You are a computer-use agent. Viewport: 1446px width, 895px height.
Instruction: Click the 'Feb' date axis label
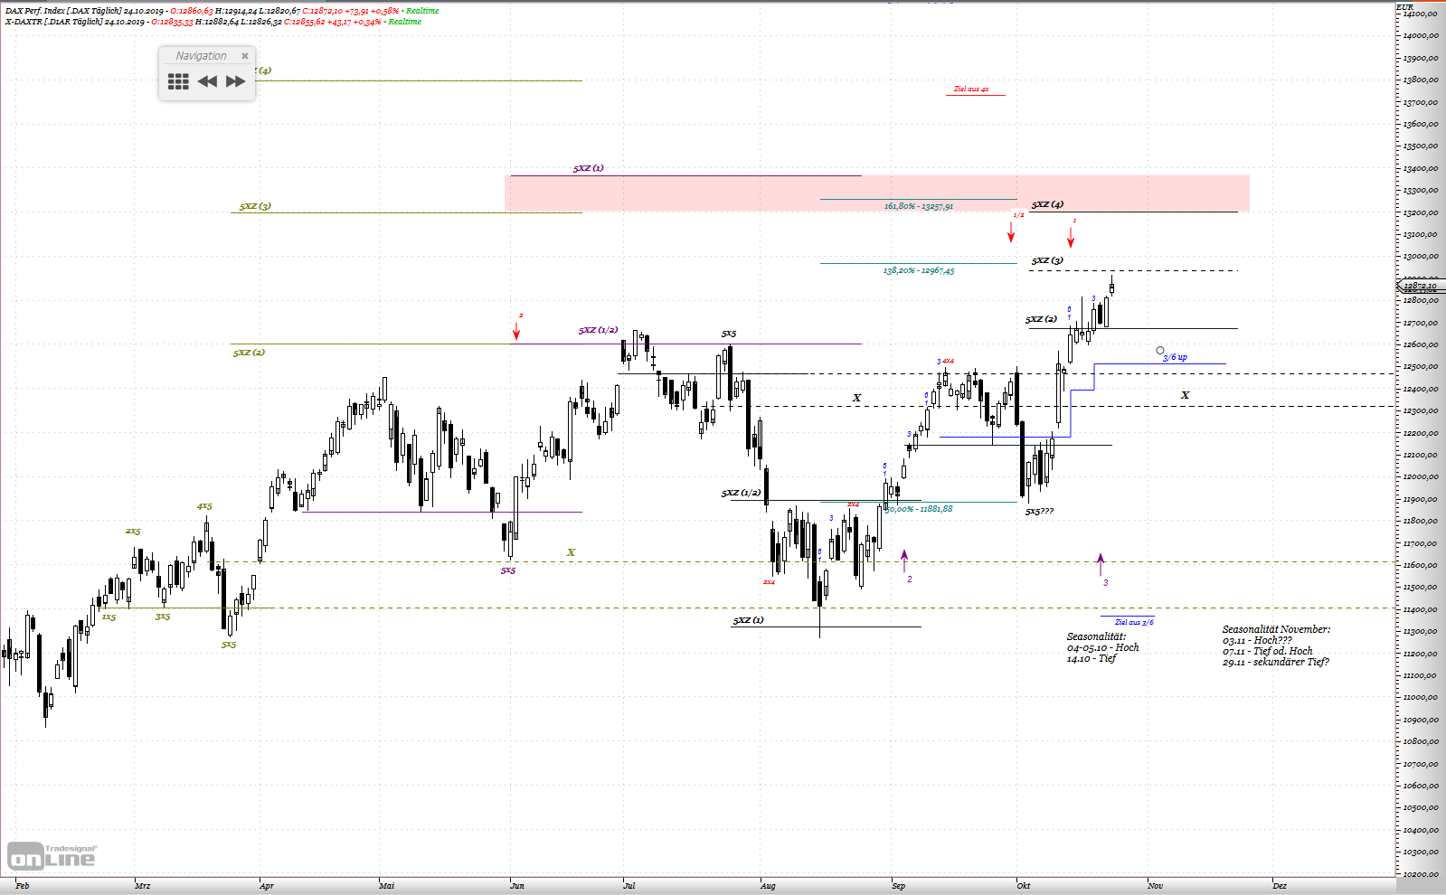(x=23, y=886)
